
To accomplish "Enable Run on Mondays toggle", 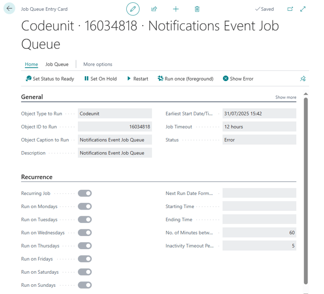I will click(85, 206).
